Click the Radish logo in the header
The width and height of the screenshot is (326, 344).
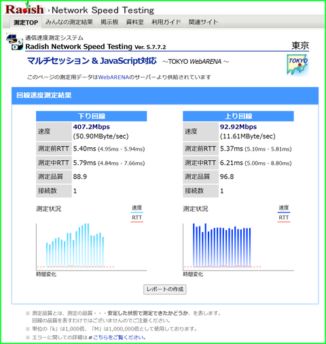[24, 9]
